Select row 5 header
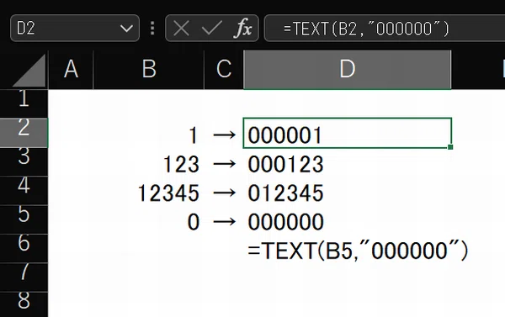The height and width of the screenshot is (317, 505). [x=24, y=219]
